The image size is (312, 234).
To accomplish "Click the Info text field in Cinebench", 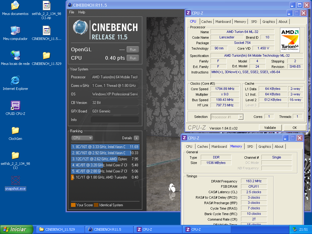I will (x=115, y=120).
